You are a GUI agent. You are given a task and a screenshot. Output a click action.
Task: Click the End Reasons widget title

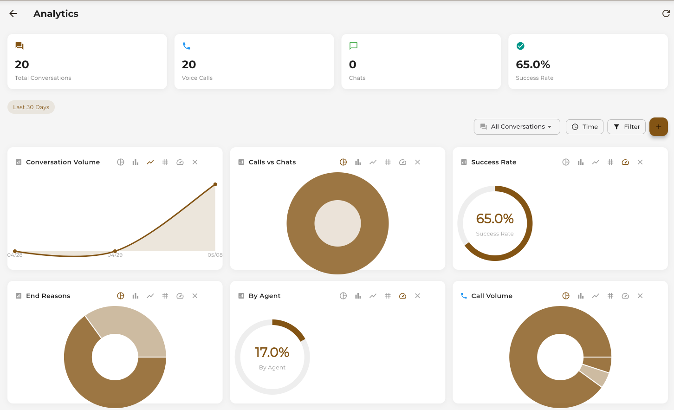coord(48,296)
